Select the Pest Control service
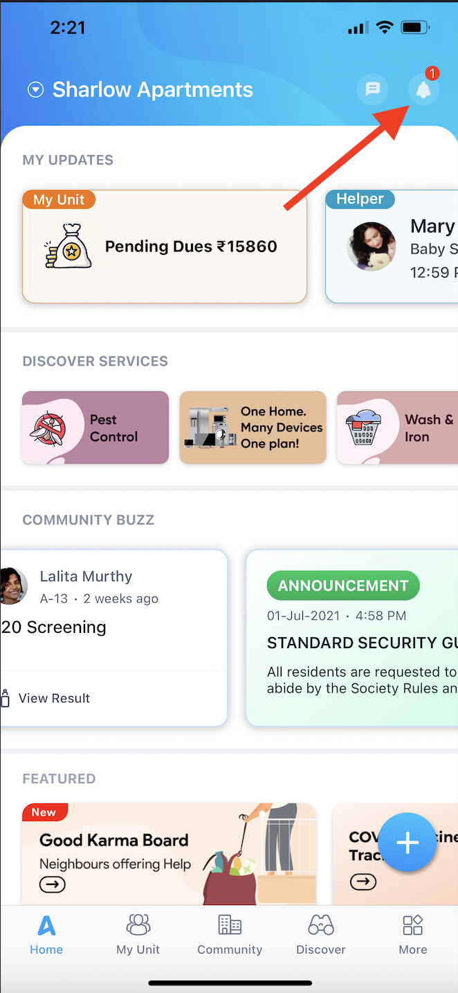Viewport: 458px width, 993px height. coord(95,427)
